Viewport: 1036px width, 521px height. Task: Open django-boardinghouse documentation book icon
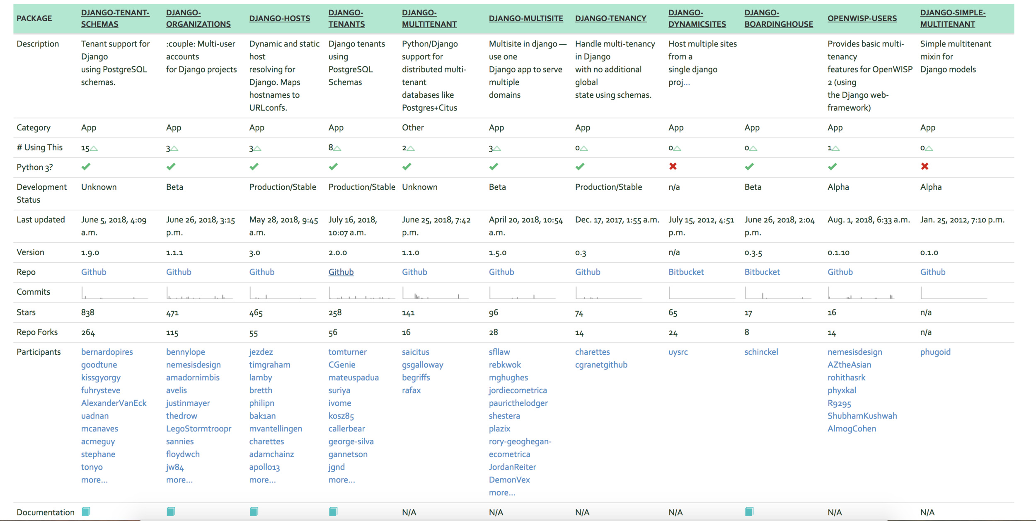(749, 511)
